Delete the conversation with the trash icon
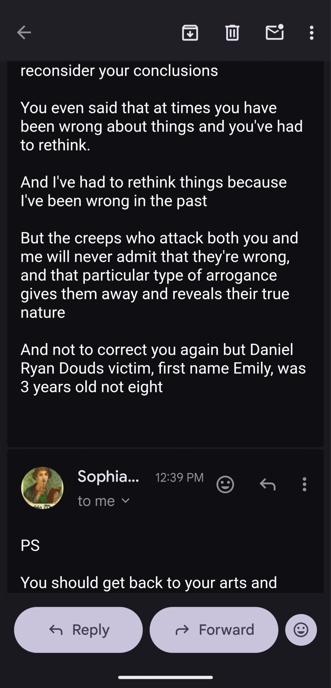Screen dimensions: 331x688 pyautogui.click(x=232, y=33)
